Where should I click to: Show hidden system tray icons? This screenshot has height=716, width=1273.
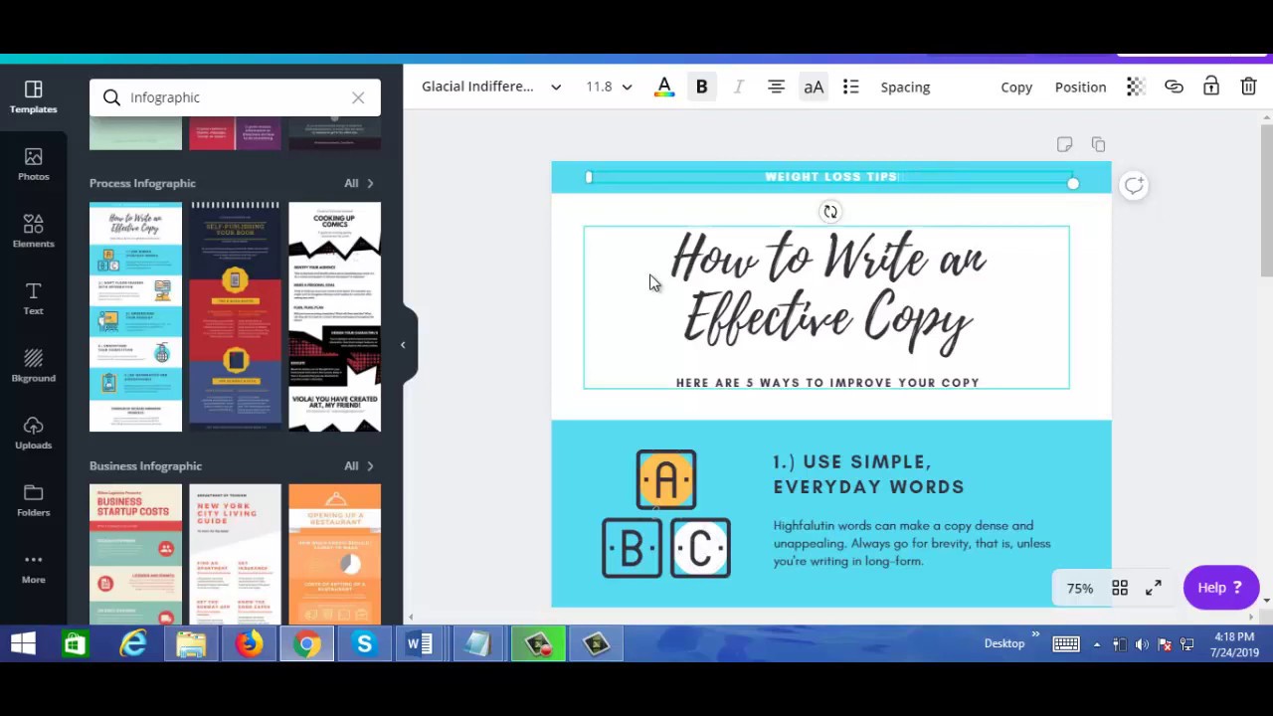(x=1097, y=644)
